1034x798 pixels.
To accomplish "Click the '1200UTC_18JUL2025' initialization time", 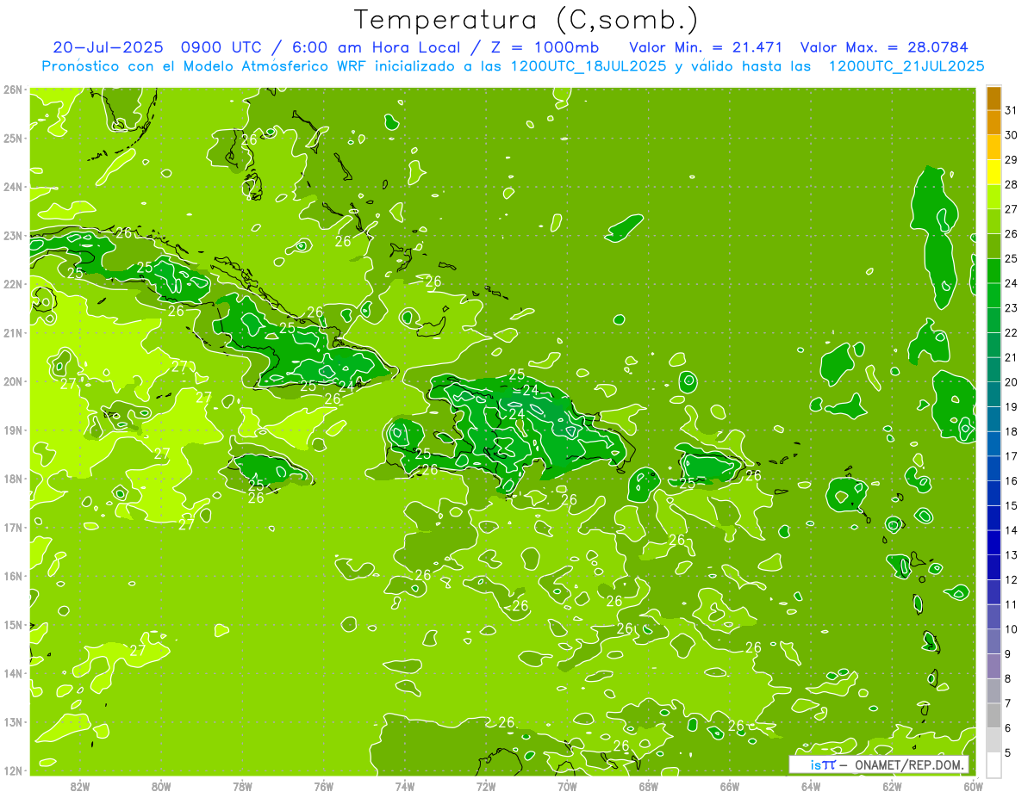I will click(x=589, y=66).
